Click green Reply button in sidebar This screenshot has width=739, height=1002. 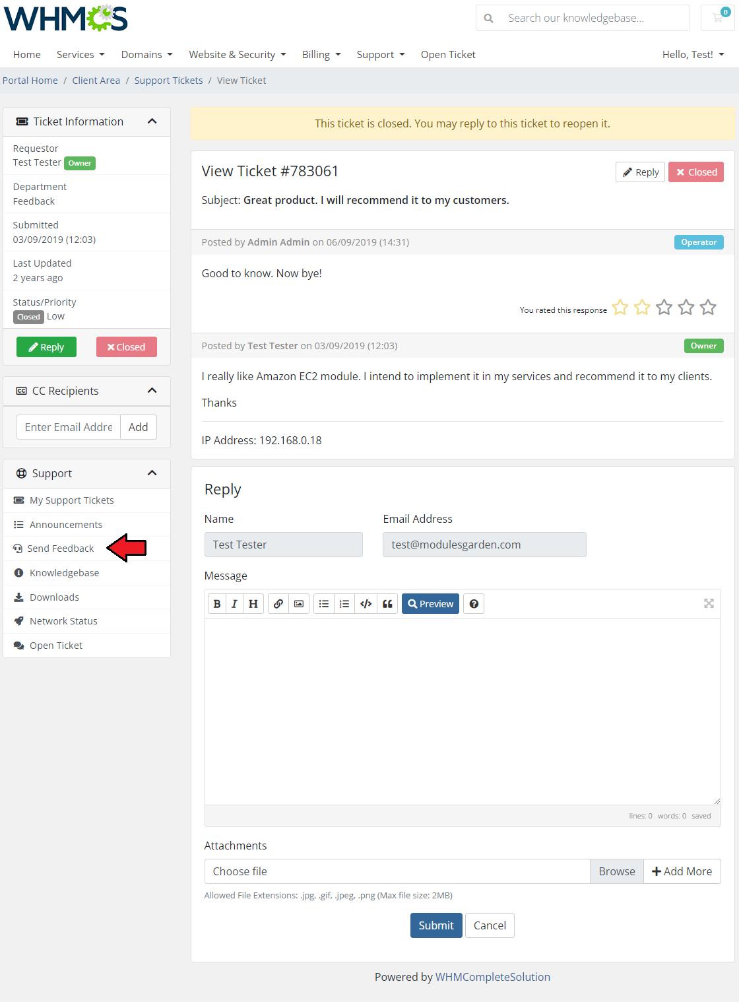[x=46, y=347]
